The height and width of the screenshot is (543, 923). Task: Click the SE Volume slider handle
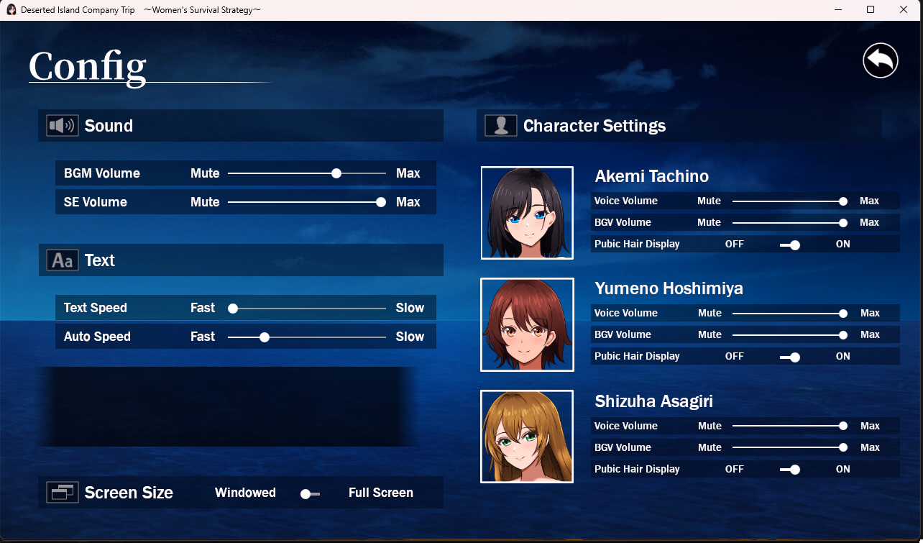point(381,202)
